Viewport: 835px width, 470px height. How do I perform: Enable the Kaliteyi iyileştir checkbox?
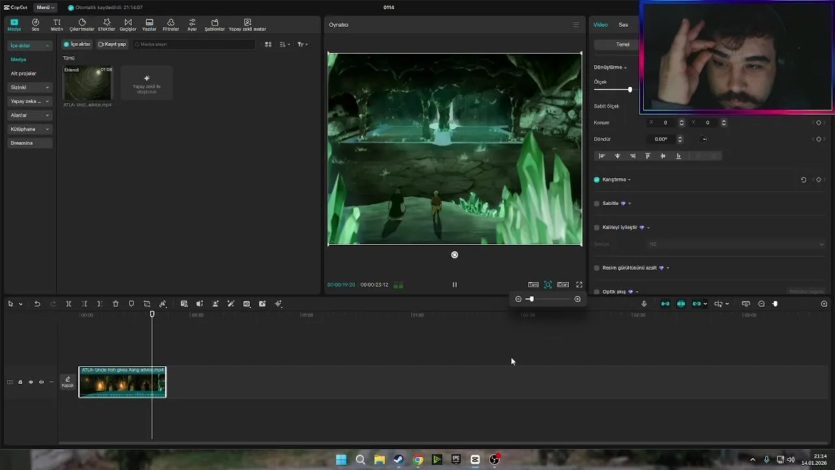pyautogui.click(x=596, y=228)
